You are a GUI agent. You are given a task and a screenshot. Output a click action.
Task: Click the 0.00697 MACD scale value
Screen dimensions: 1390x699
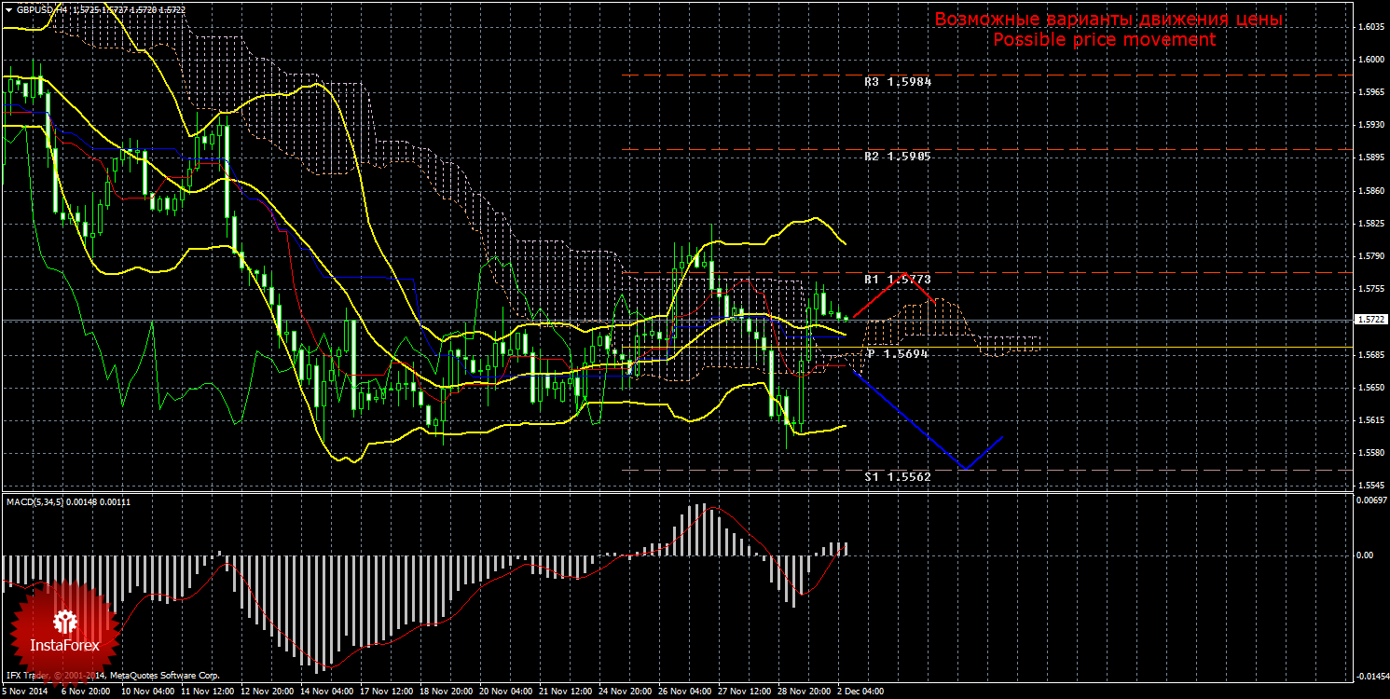(1370, 501)
